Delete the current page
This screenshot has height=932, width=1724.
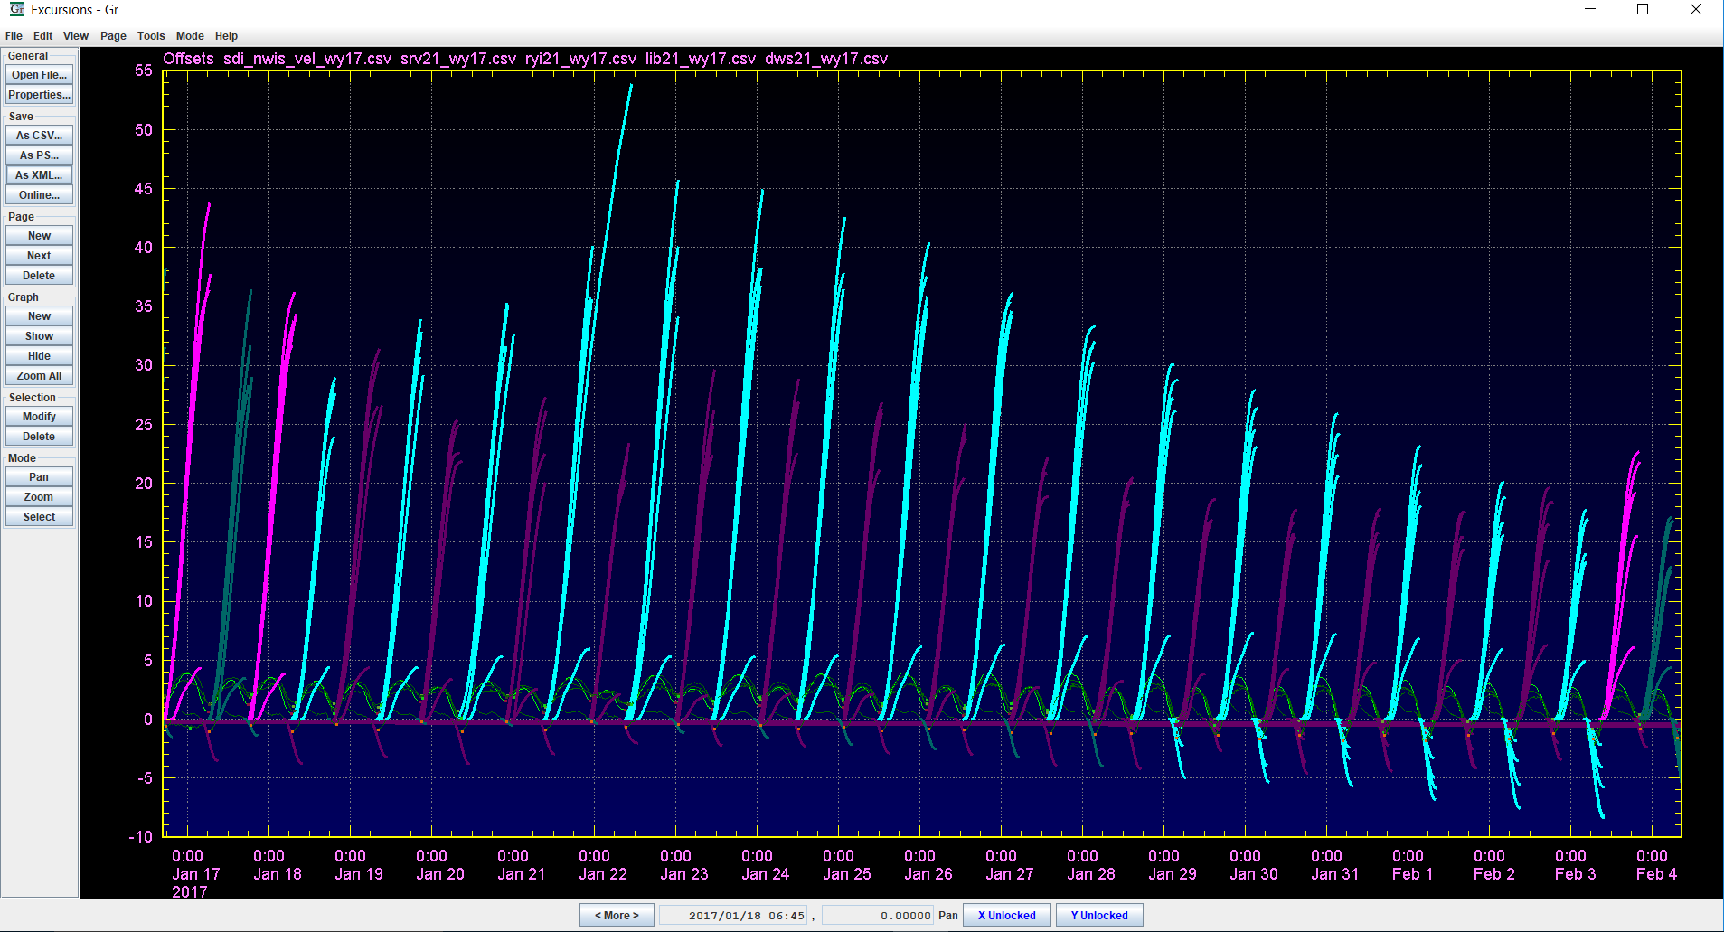point(39,276)
